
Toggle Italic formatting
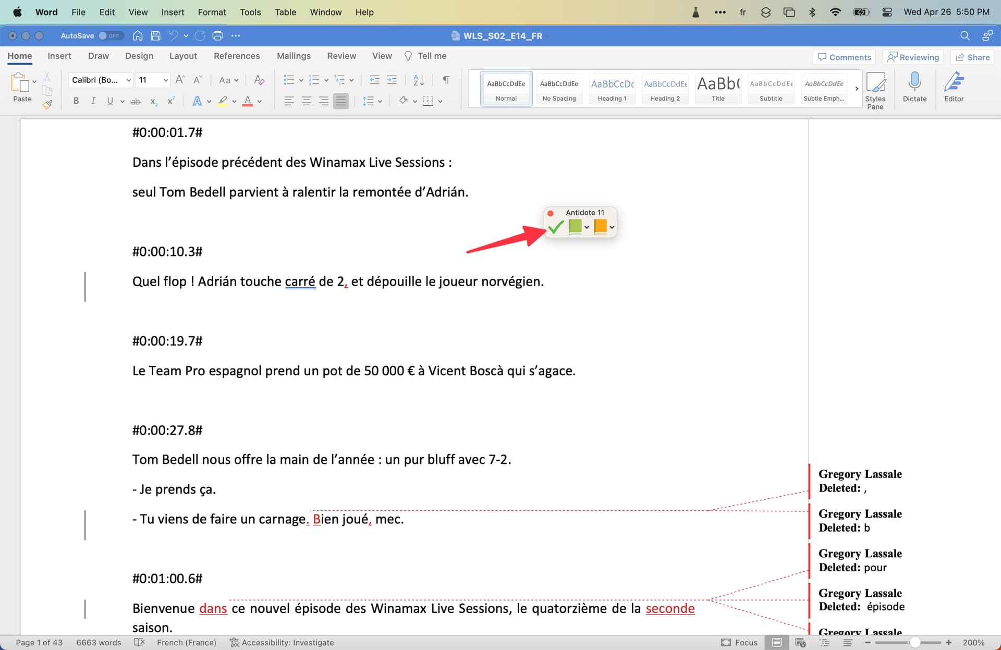(x=93, y=101)
